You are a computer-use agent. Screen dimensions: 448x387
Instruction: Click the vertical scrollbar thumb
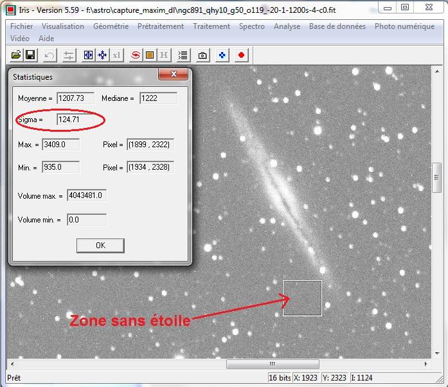click(436, 177)
